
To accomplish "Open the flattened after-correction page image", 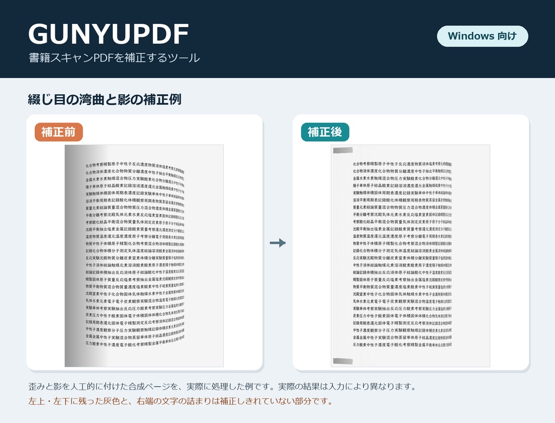I will pos(410,256).
